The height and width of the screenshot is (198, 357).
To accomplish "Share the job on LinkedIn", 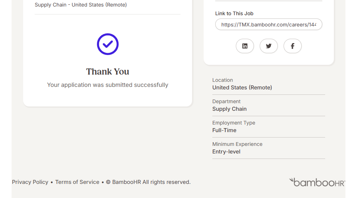I will point(245,46).
